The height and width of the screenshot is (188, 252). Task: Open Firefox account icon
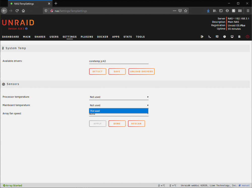pyautogui.click(x=227, y=11)
